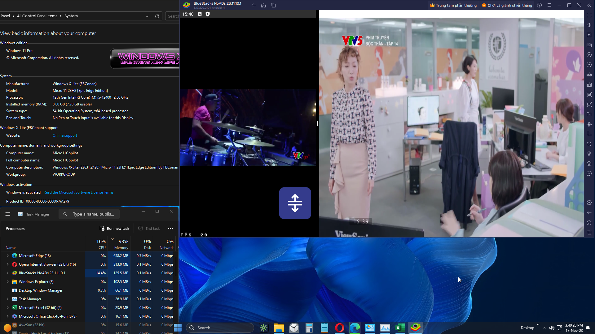This screenshot has height=334, width=595.
Task: Open multi-instance layers icon in BlueStacks sidebar
Action: 589,164
